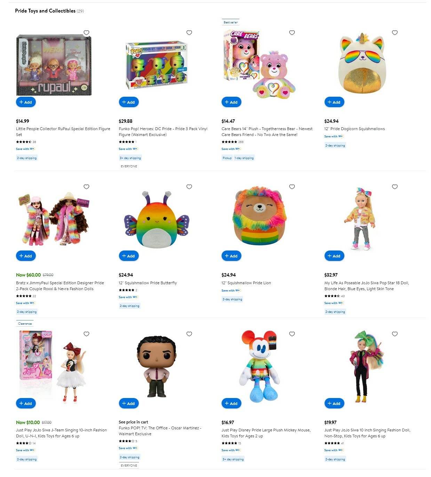This screenshot has width=431, height=477.
Task: Add Squishmallow Pride Lion to cart
Action: [x=231, y=256]
